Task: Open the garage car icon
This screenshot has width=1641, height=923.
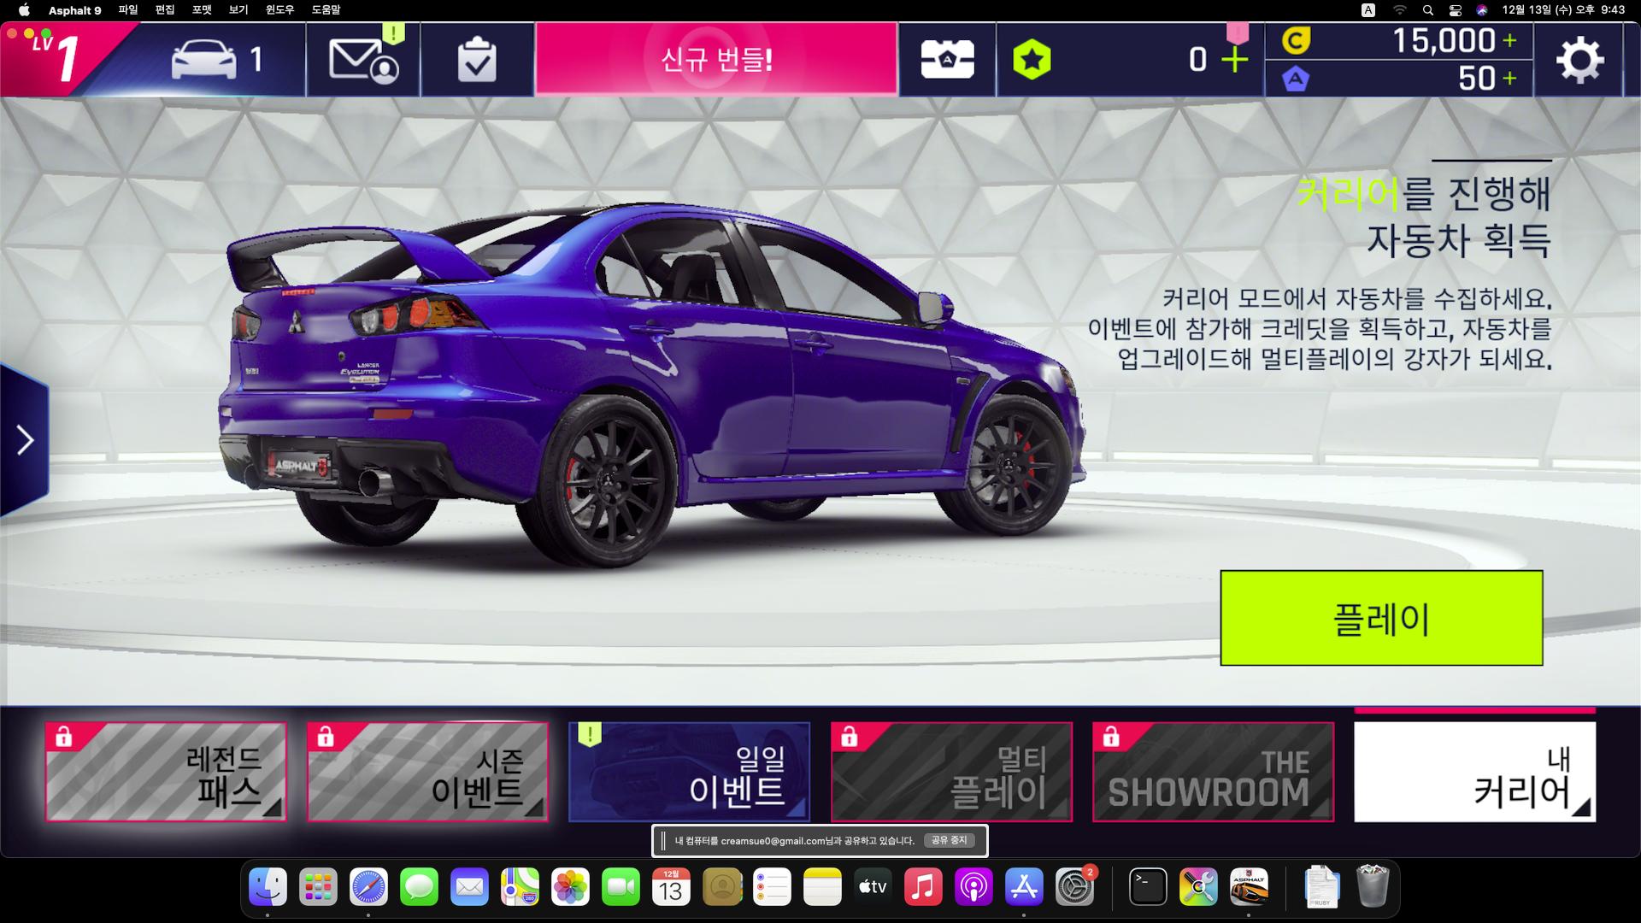Action: point(205,60)
